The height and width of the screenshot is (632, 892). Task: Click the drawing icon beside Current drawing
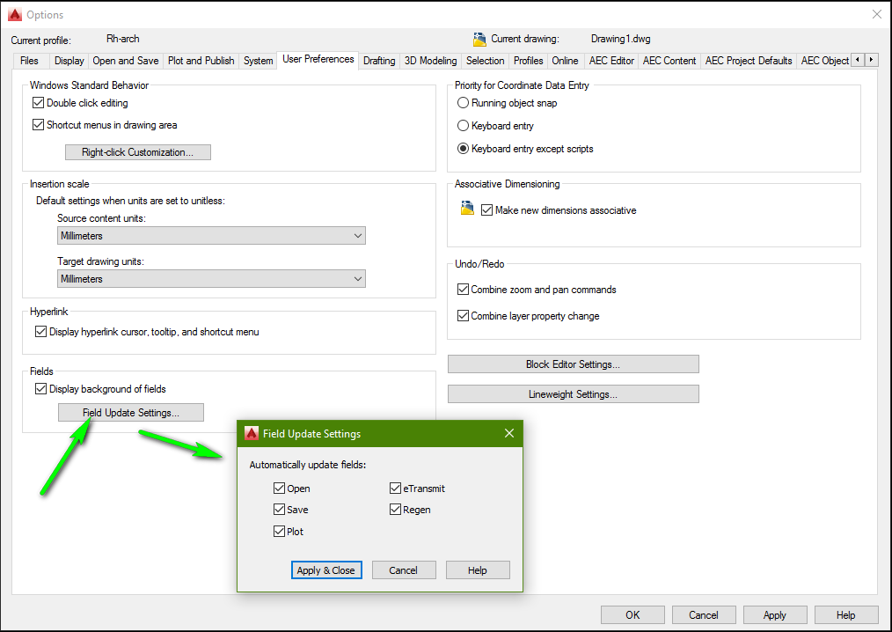pyautogui.click(x=479, y=39)
